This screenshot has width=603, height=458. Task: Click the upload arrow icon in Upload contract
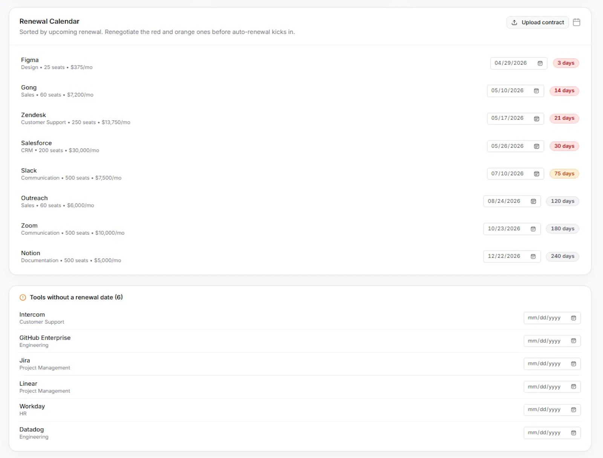pyautogui.click(x=514, y=23)
